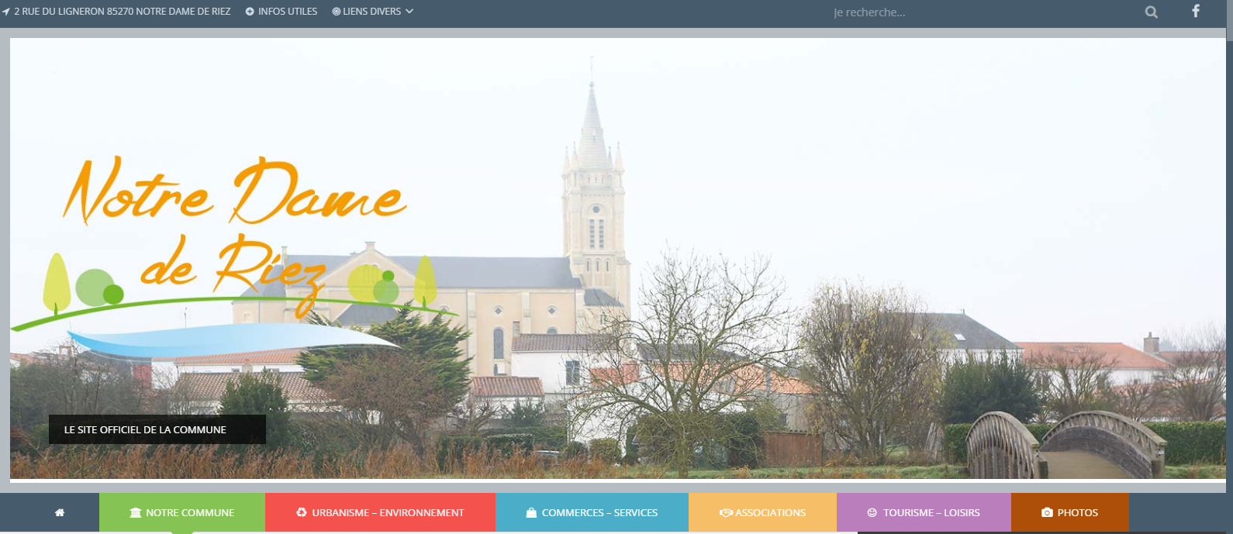This screenshot has width=1233, height=534.
Task: Go to the home icon in the navigation bar
Action: click(60, 512)
